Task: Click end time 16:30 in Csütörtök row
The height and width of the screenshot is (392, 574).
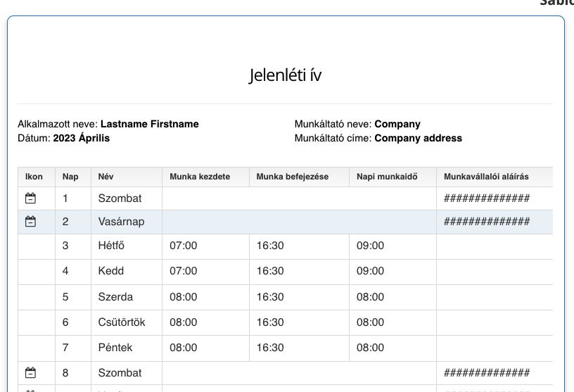Action: [x=270, y=322]
